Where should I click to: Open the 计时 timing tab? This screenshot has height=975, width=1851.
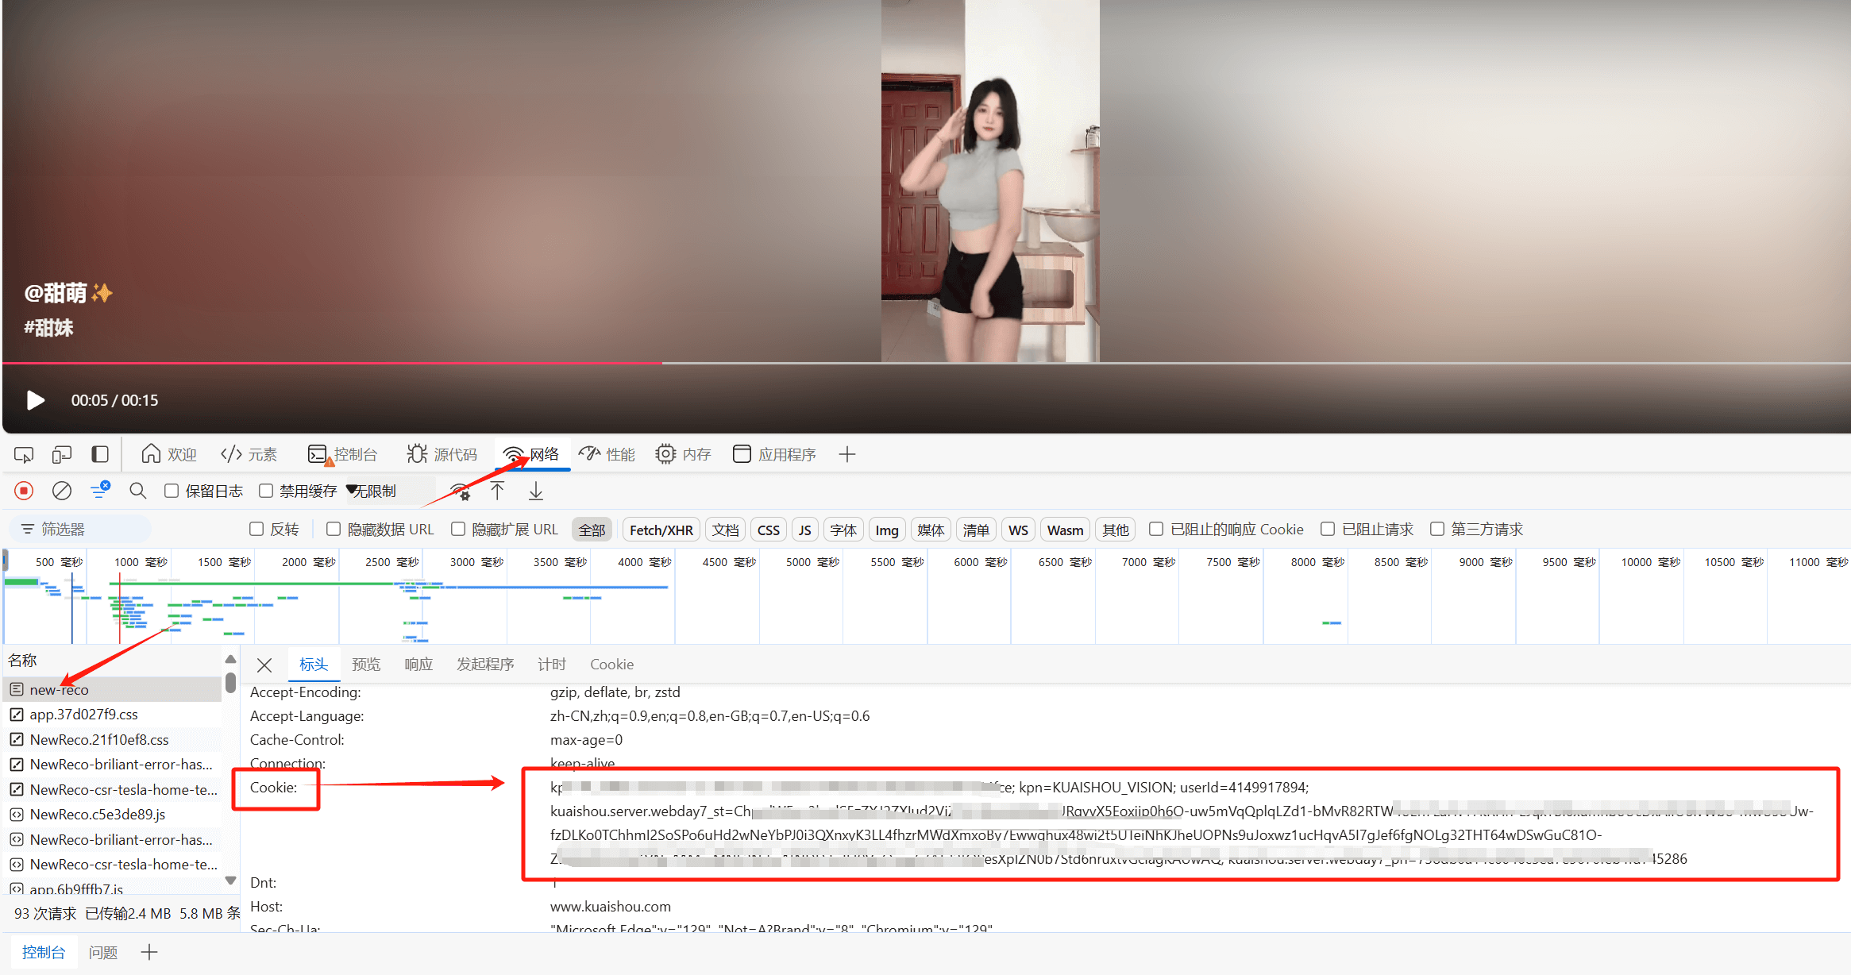tap(552, 665)
